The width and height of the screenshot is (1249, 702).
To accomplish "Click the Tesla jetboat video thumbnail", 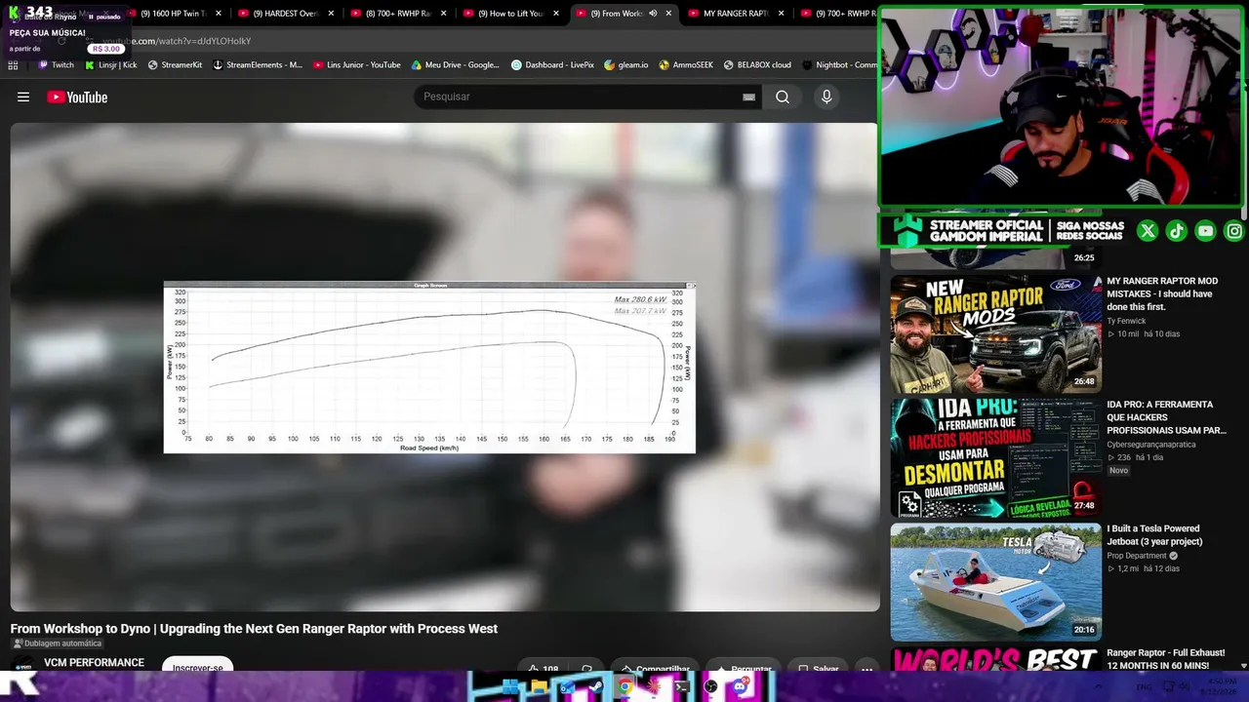I will tap(995, 581).
